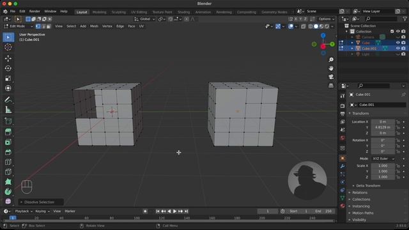Image resolution: width=409 pixels, height=230 pixels.
Task: Open the Options dropdown
Action: click(x=327, y=19)
